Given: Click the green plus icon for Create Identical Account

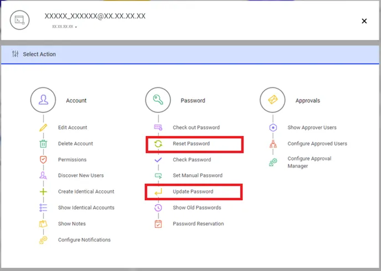Looking at the screenshot, I should click(x=43, y=192).
